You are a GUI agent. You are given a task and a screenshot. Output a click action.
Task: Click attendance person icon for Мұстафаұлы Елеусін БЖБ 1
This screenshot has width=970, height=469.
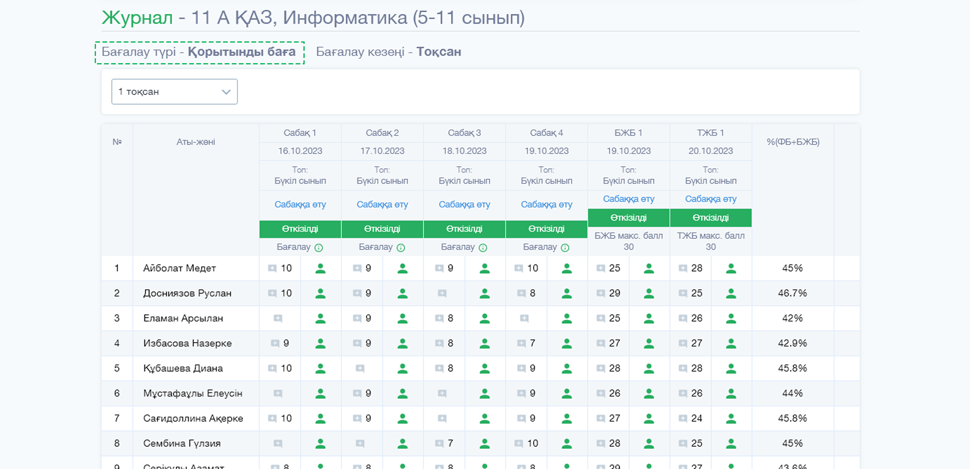pyautogui.click(x=649, y=393)
